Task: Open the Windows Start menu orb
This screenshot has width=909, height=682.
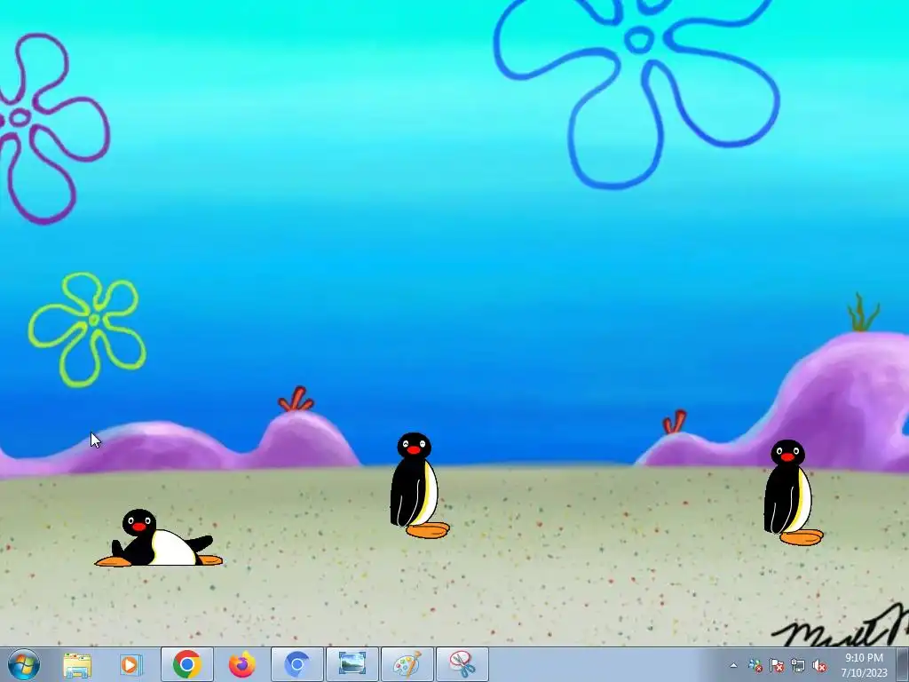Action: click(x=24, y=664)
